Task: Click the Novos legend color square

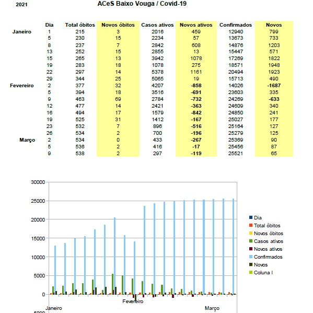Action: click(x=251, y=264)
